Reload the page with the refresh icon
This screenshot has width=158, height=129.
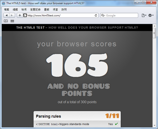pos(96,15)
